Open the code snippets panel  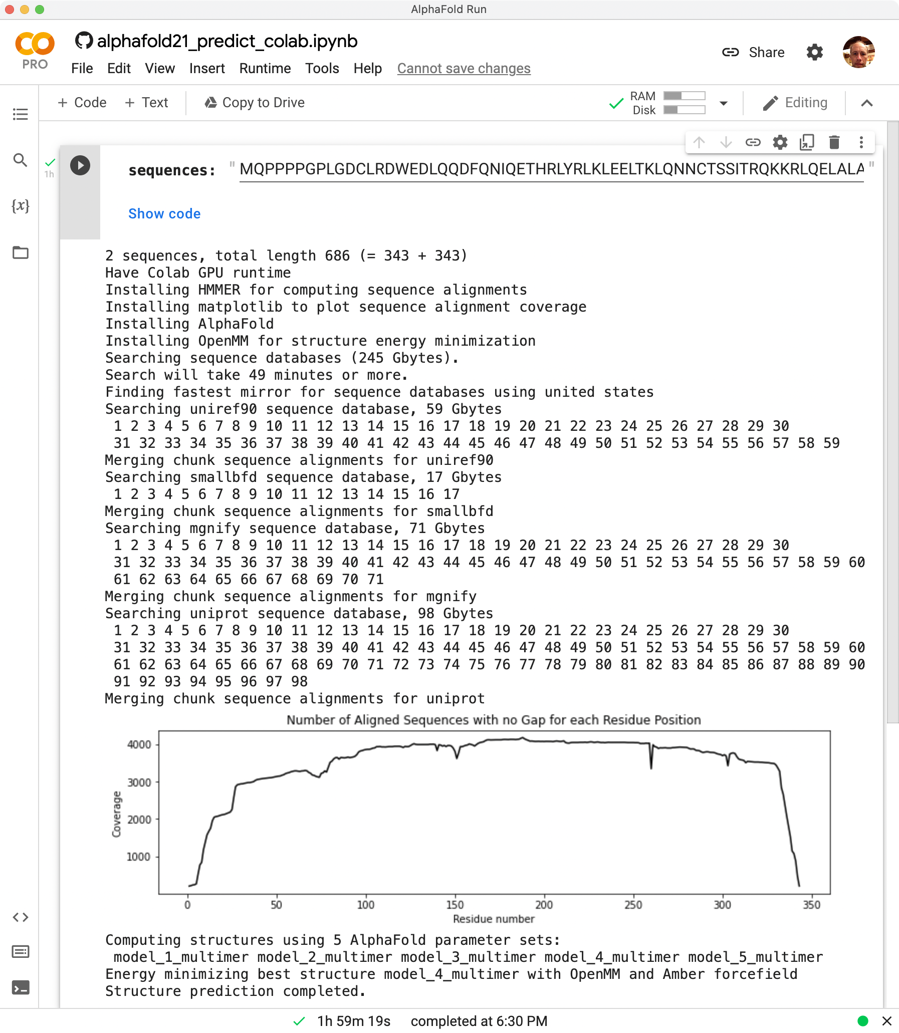[x=20, y=917]
